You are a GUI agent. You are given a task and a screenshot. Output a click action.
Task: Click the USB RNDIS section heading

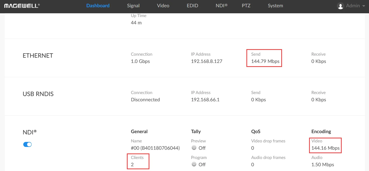tap(38, 94)
